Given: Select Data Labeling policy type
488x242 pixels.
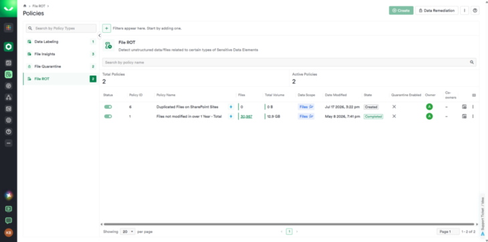Looking at the screenshot, I should 61,41.
